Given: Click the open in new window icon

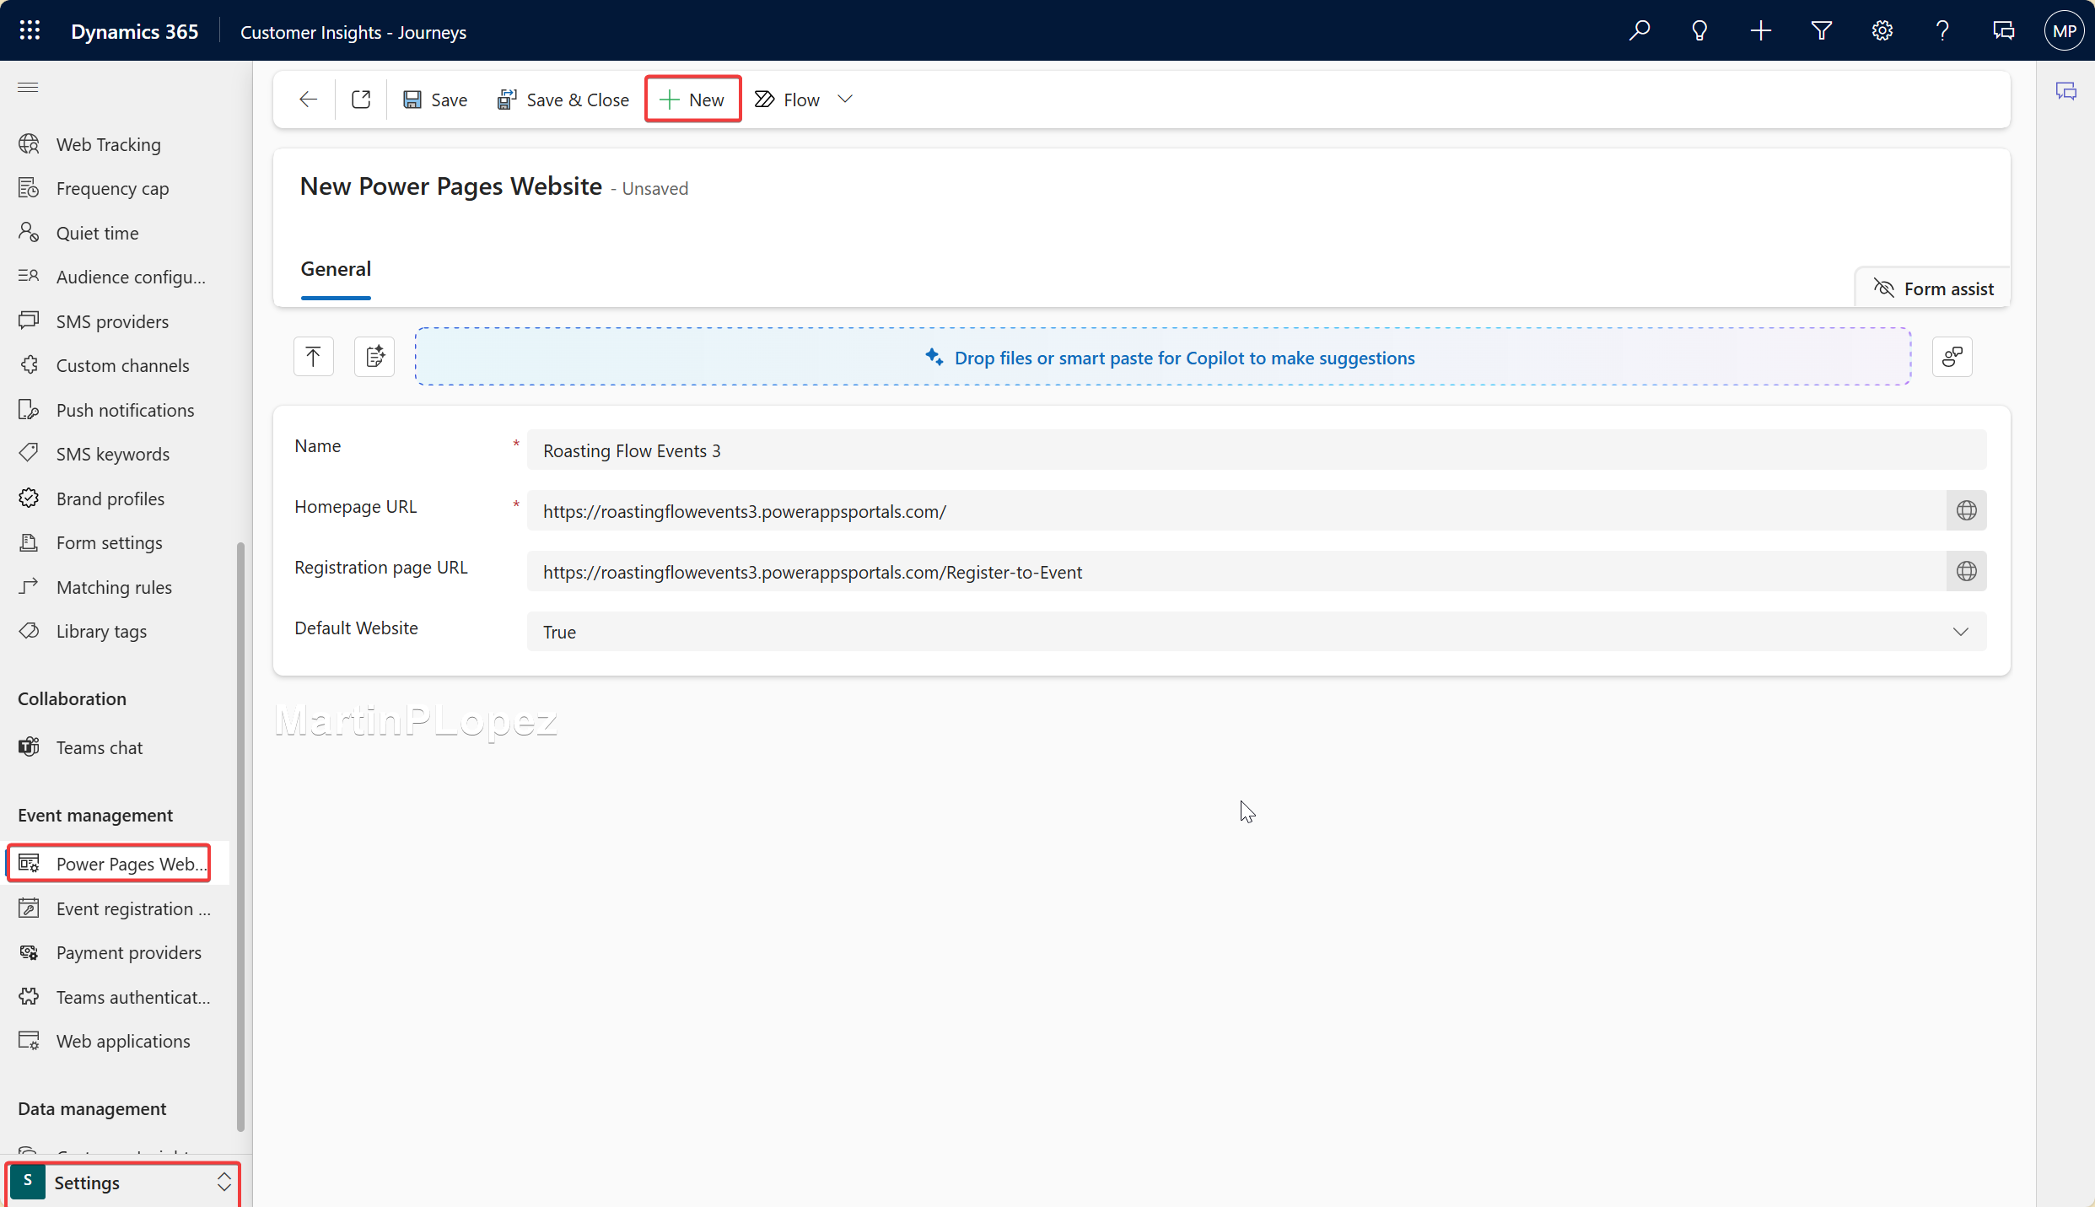Looking at the screenshot, I should coord(361,100).
